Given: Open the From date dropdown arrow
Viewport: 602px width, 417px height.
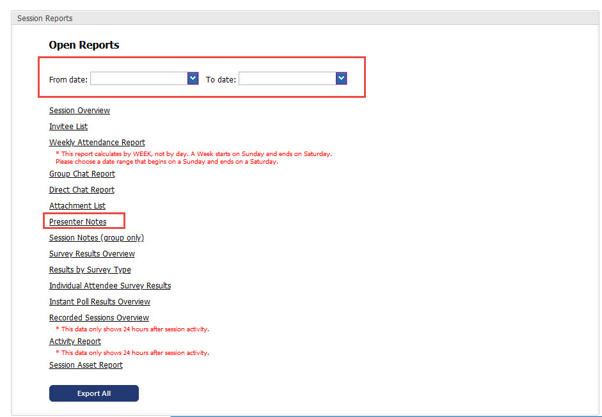Looking at the screenshot, I should [193, 78].
